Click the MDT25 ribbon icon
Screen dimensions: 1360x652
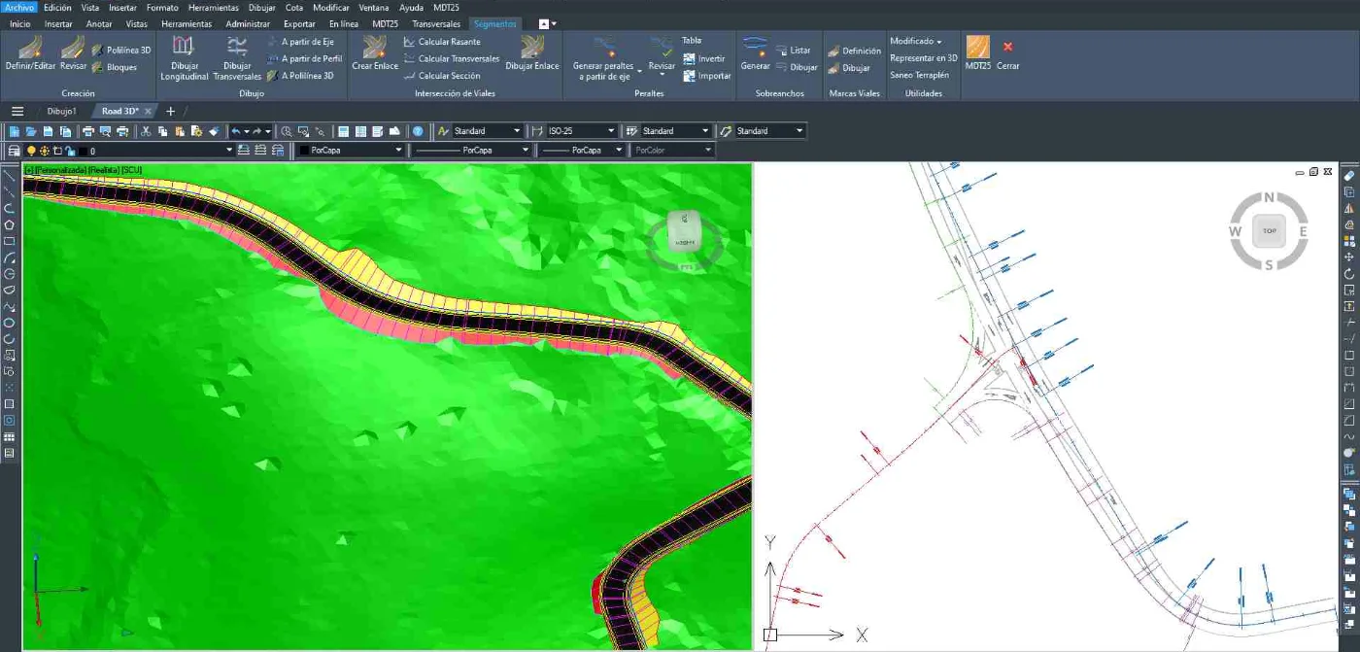pyautogui.click(x=978, y=47)
